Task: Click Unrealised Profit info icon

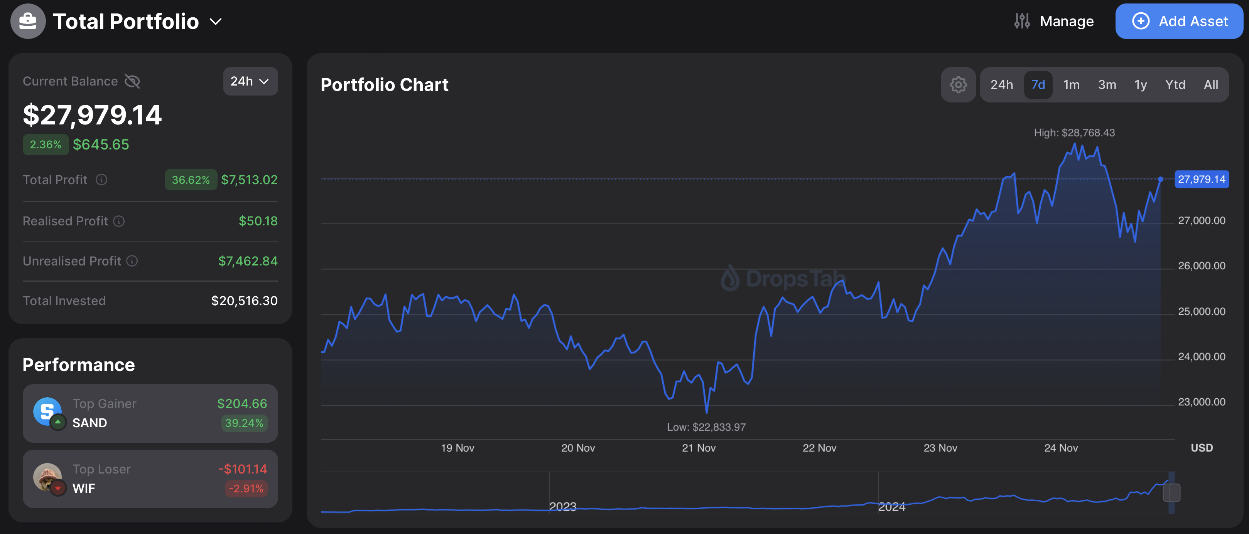Action: click(x=132, y=261)
